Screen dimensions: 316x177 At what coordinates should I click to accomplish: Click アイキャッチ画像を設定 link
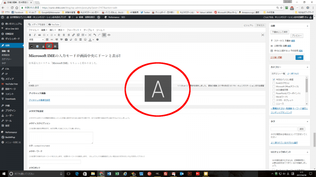39,100
